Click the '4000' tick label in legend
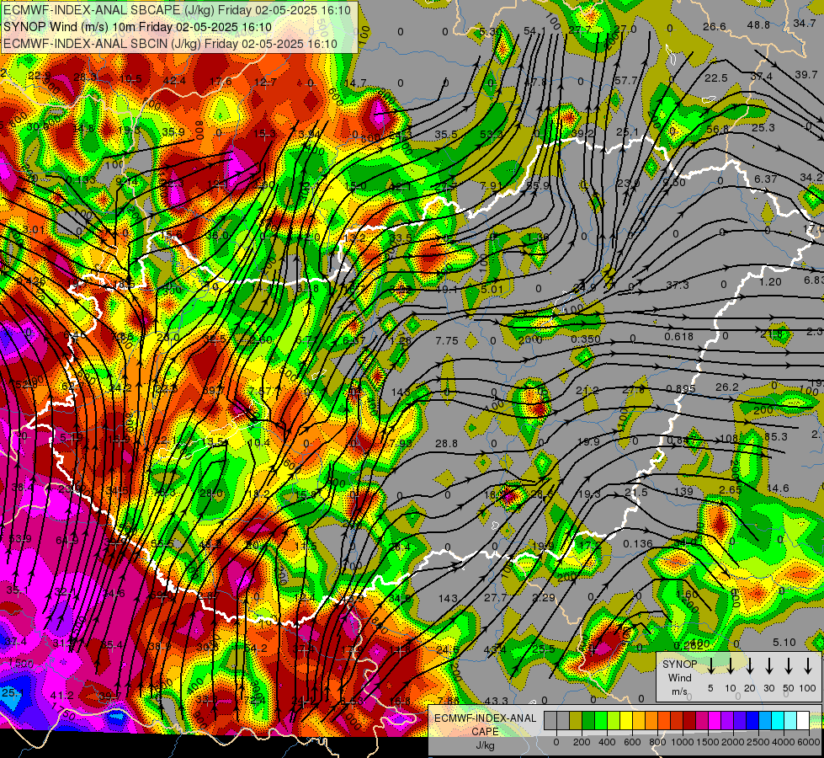 tap(783, 742)
